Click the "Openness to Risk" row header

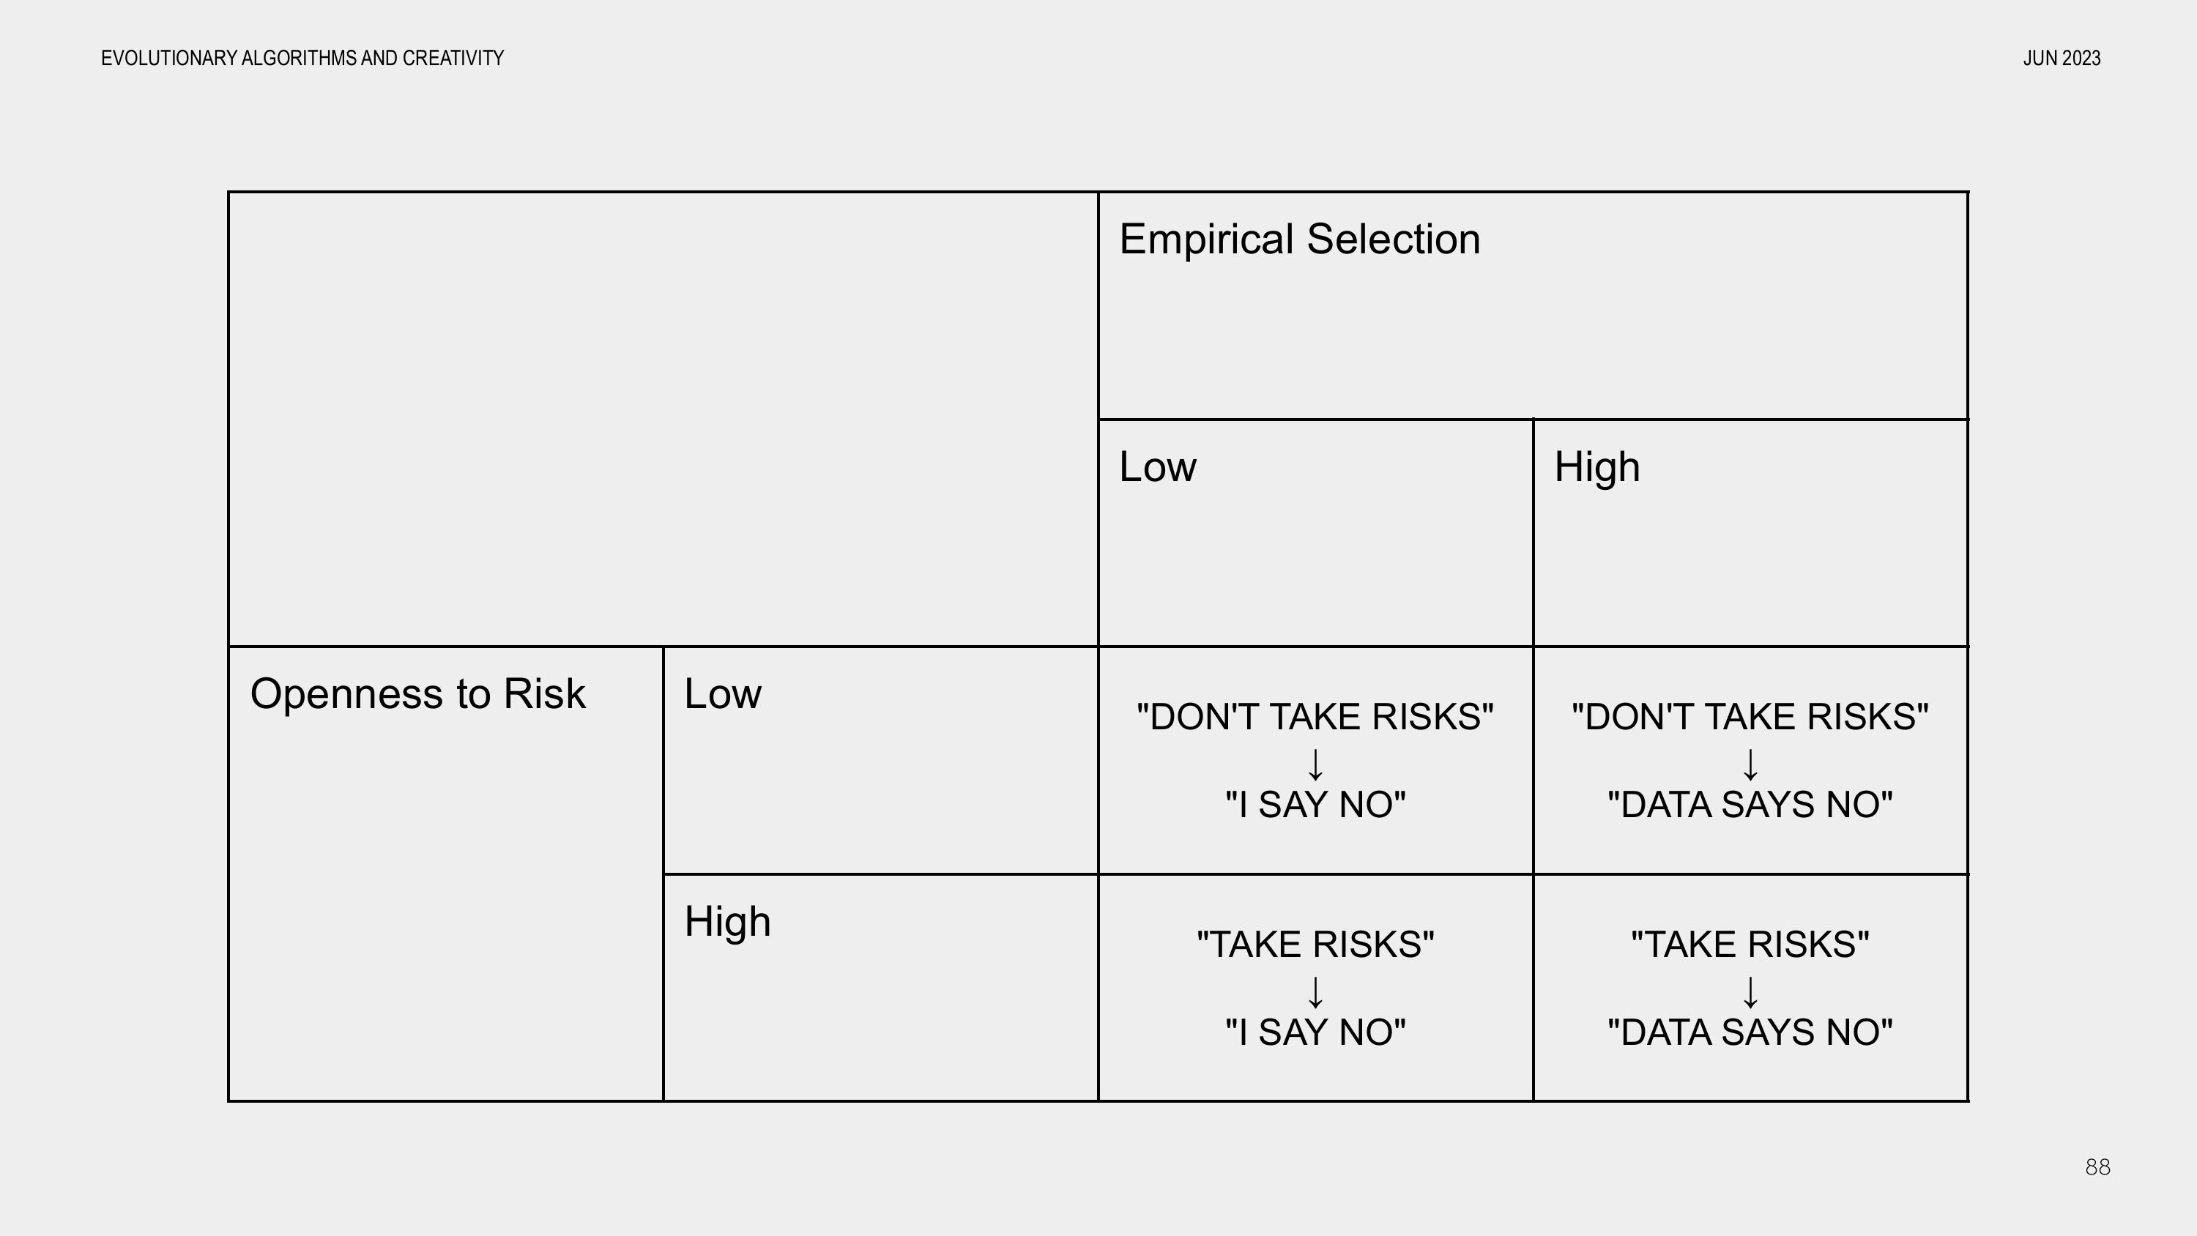pyautogui.click(x=418, y=693)
